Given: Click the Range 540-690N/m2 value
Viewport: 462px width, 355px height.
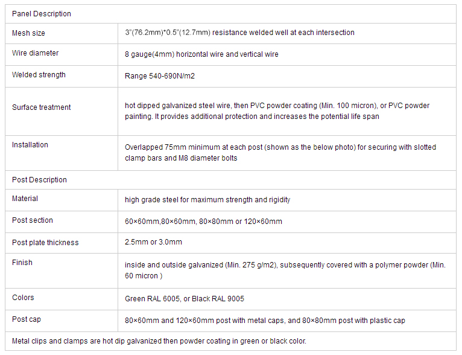Looking at the screenshot, I should [160, 76].
